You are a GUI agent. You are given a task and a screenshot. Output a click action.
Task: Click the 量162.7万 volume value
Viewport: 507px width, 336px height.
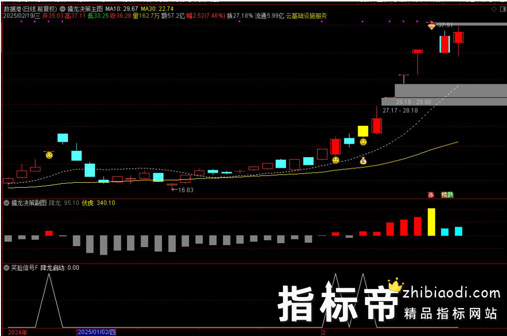pyautogui.click(x=146, y=16)
